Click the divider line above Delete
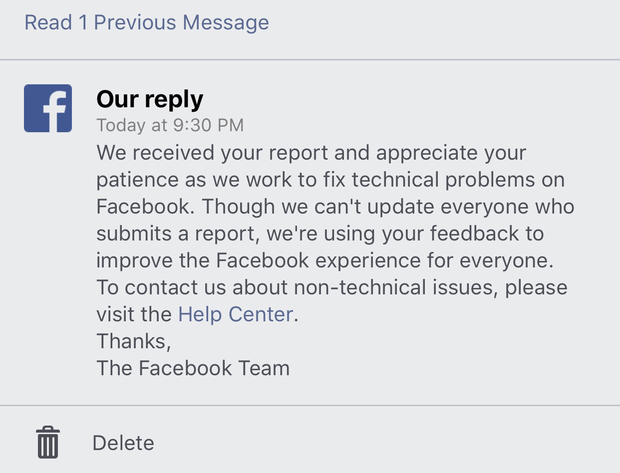 click(310, 406)
